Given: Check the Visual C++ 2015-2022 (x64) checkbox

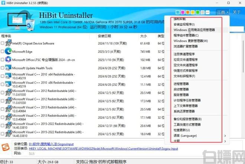Looking at the screenshot, I should 2,125.
